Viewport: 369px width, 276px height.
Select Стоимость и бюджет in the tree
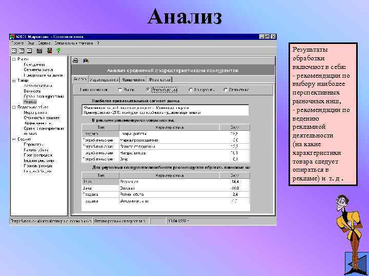42,118
